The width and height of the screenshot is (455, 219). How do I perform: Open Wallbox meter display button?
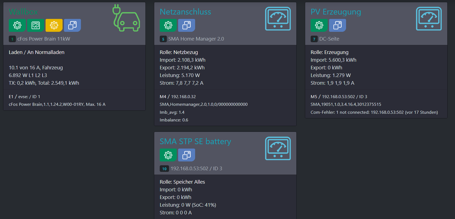(x=36, y=25)
